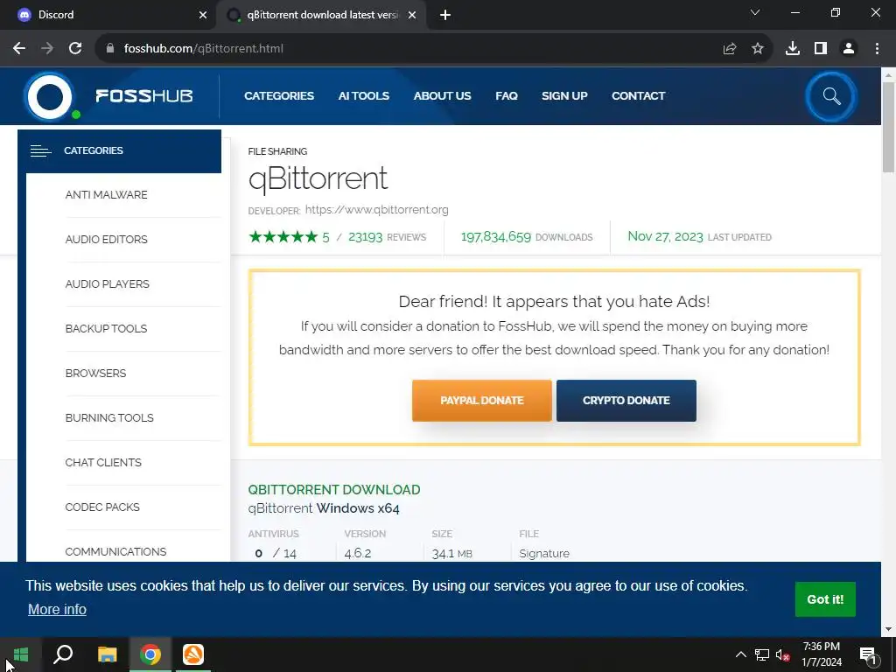Open the More info cookie link
This screenshot has height=672, width=896.
coord(57,610)
